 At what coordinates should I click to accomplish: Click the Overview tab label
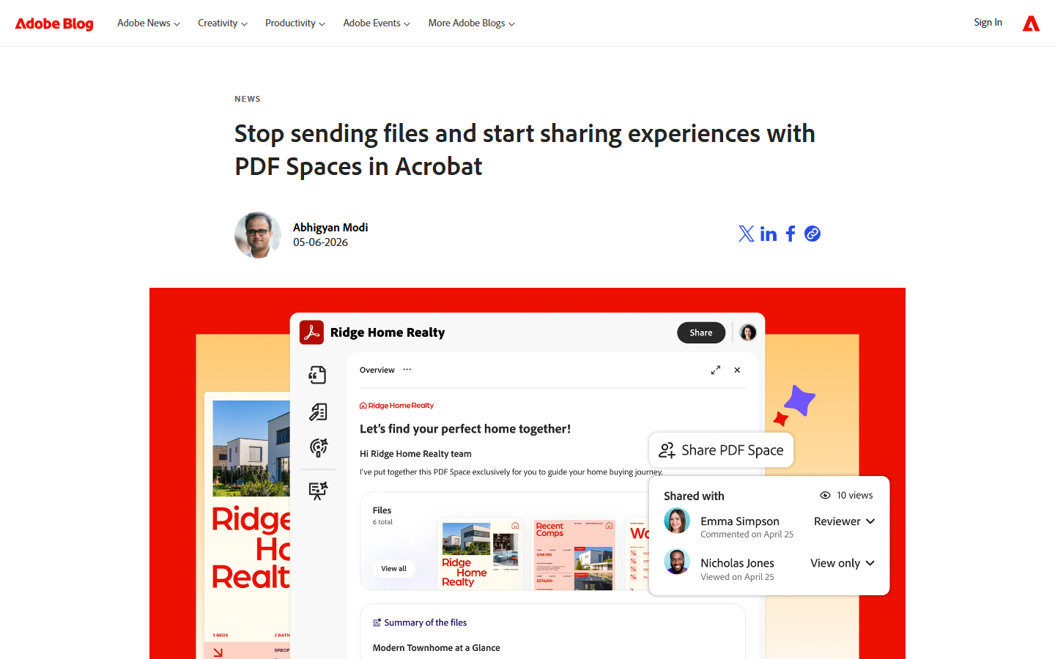377,370
